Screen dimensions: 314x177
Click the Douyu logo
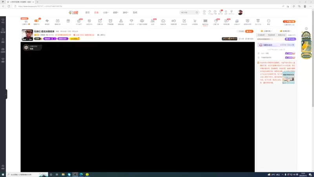[73, 13]
